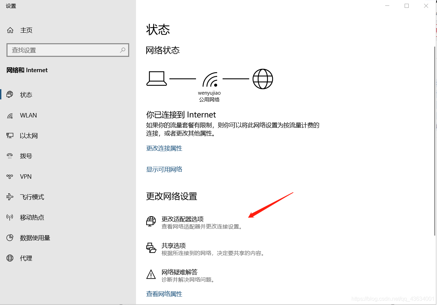Click 根据所连接到的网络 sharing description
Viewport: 437px width, 305px height.
[213, 253]
